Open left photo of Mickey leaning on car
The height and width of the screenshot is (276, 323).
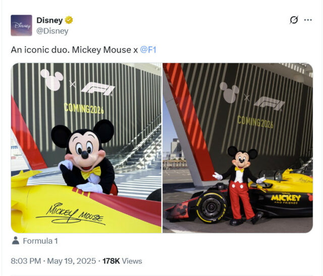(x=86, y=148)
